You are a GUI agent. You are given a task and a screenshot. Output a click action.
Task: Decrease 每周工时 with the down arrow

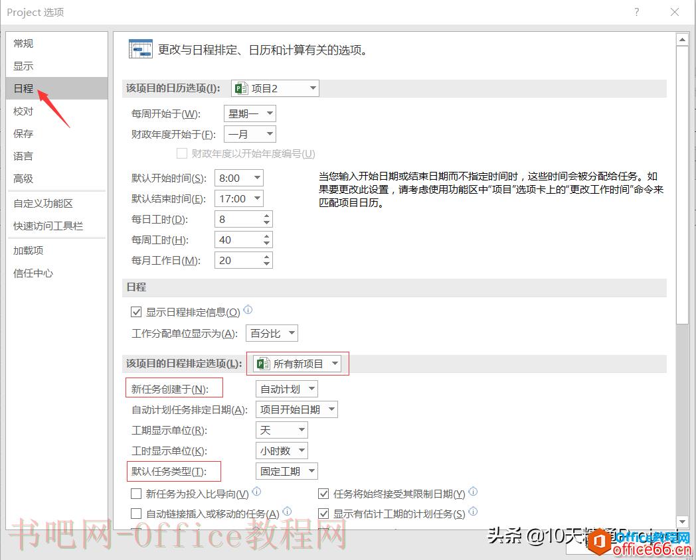[266, 244]
